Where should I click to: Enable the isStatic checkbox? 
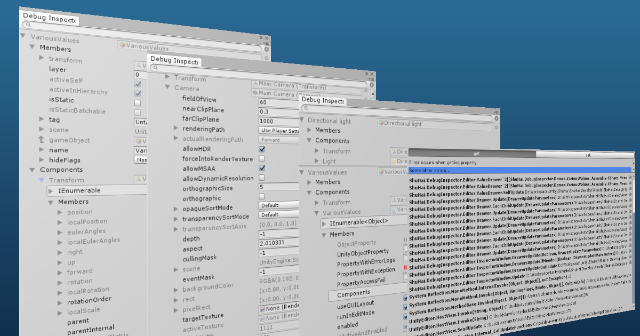point(138,103)
